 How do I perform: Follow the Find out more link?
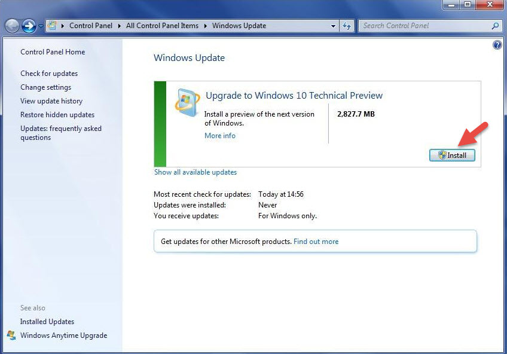click(316, 242)
